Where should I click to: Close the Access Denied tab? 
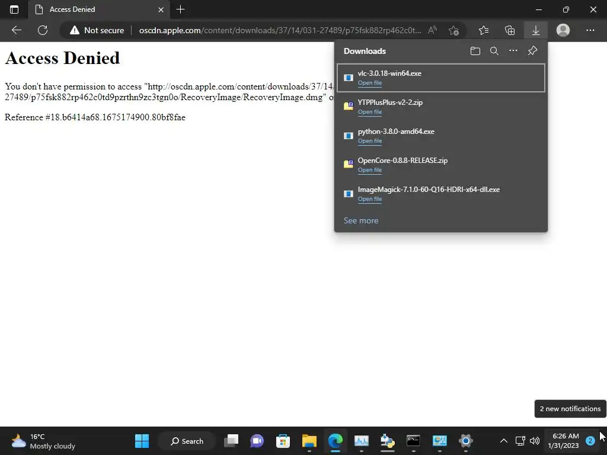tap(161, 9)
